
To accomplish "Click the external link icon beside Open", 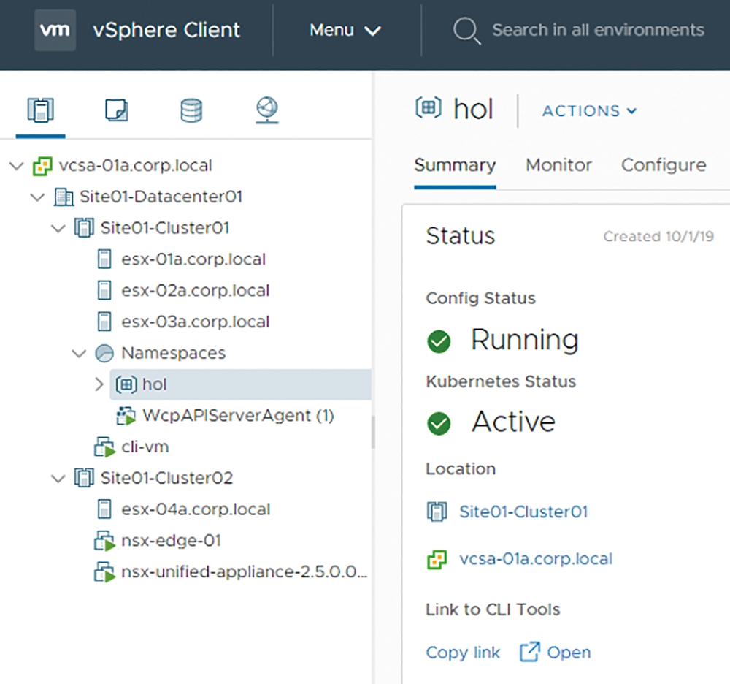I will tap(530, 652).
